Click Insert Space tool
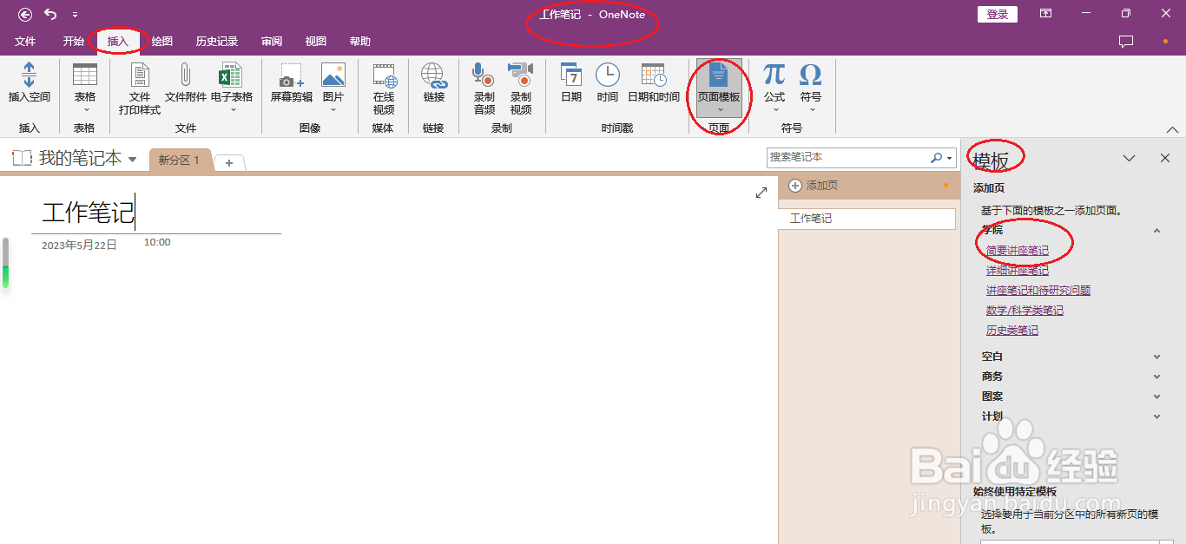The width and height of the screenshot is (1186, 544). tap(30, 83)
